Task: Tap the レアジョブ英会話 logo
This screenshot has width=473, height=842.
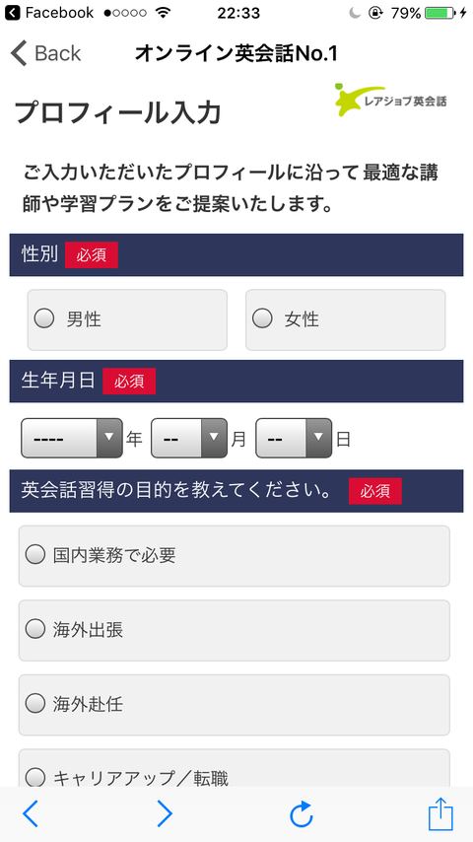Action: [390, 100]
